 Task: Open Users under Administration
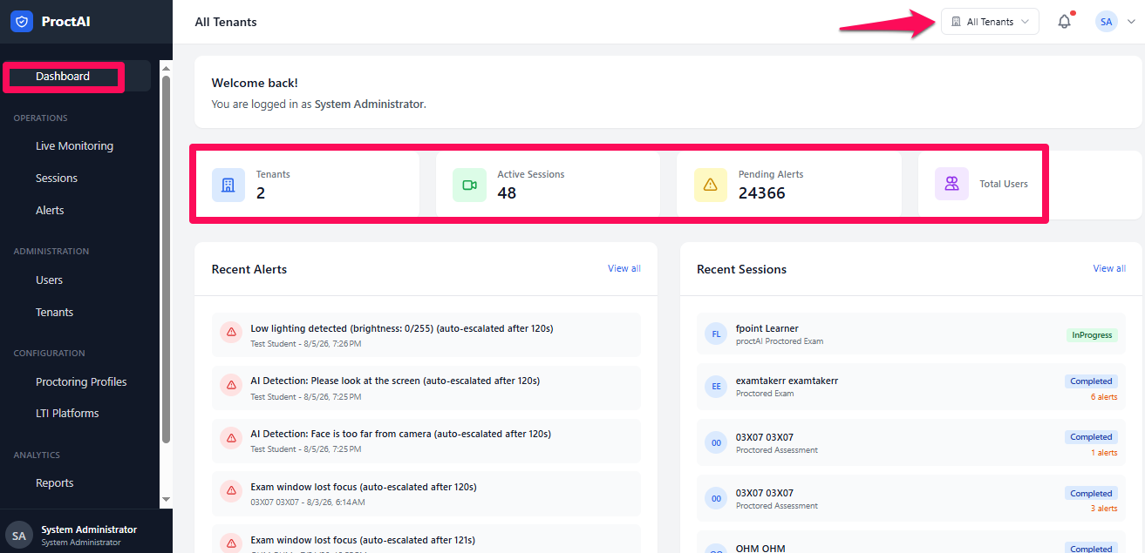coord(49,280)
